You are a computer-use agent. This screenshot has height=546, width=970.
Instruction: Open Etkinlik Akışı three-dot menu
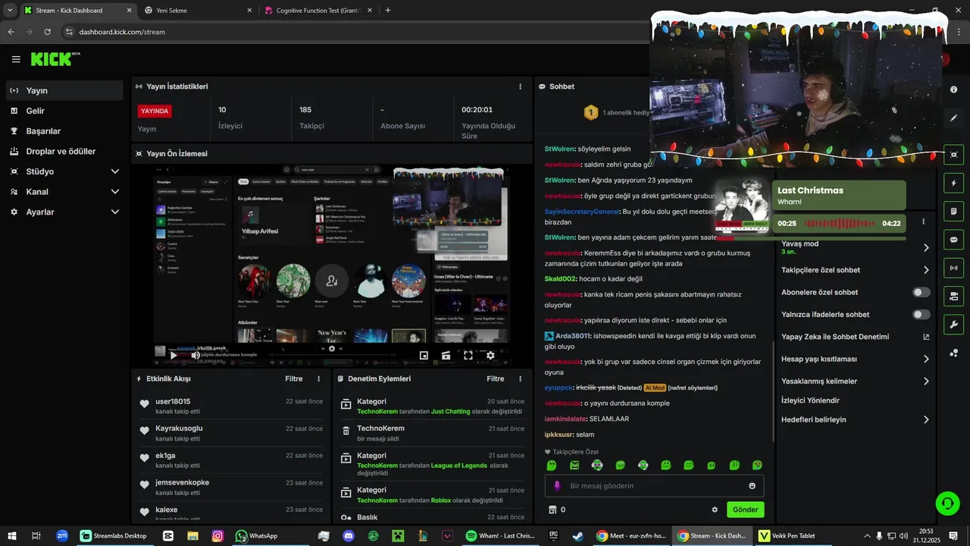(318, 378)
